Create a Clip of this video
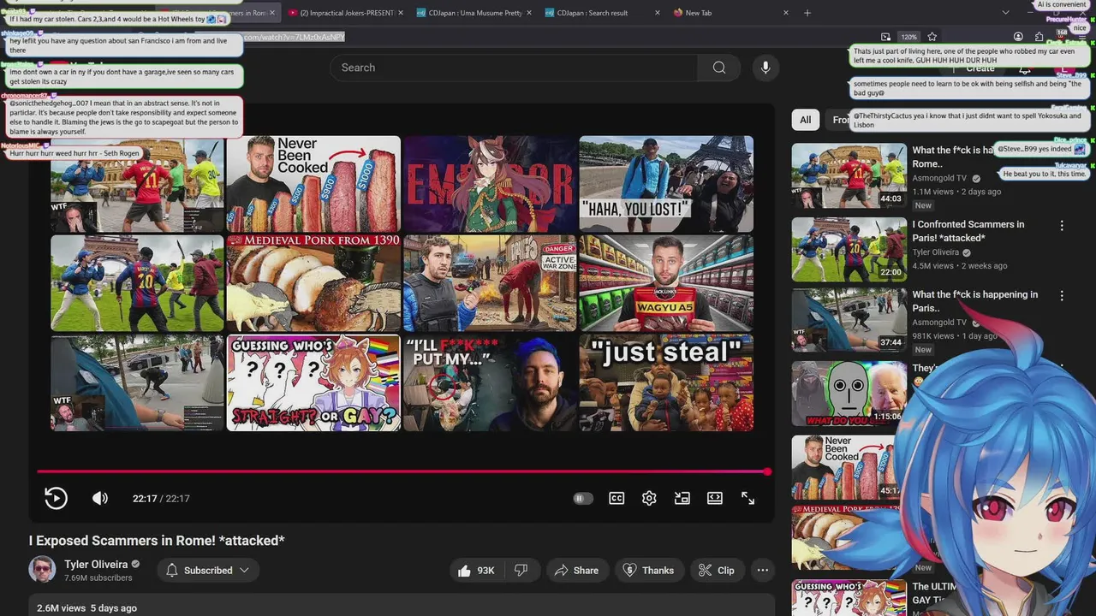The width and height of the screenshot is (1096, 616). tap(716, 571)
